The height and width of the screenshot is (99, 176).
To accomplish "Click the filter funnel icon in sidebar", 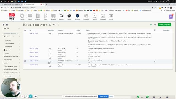I will pos(4,24).
